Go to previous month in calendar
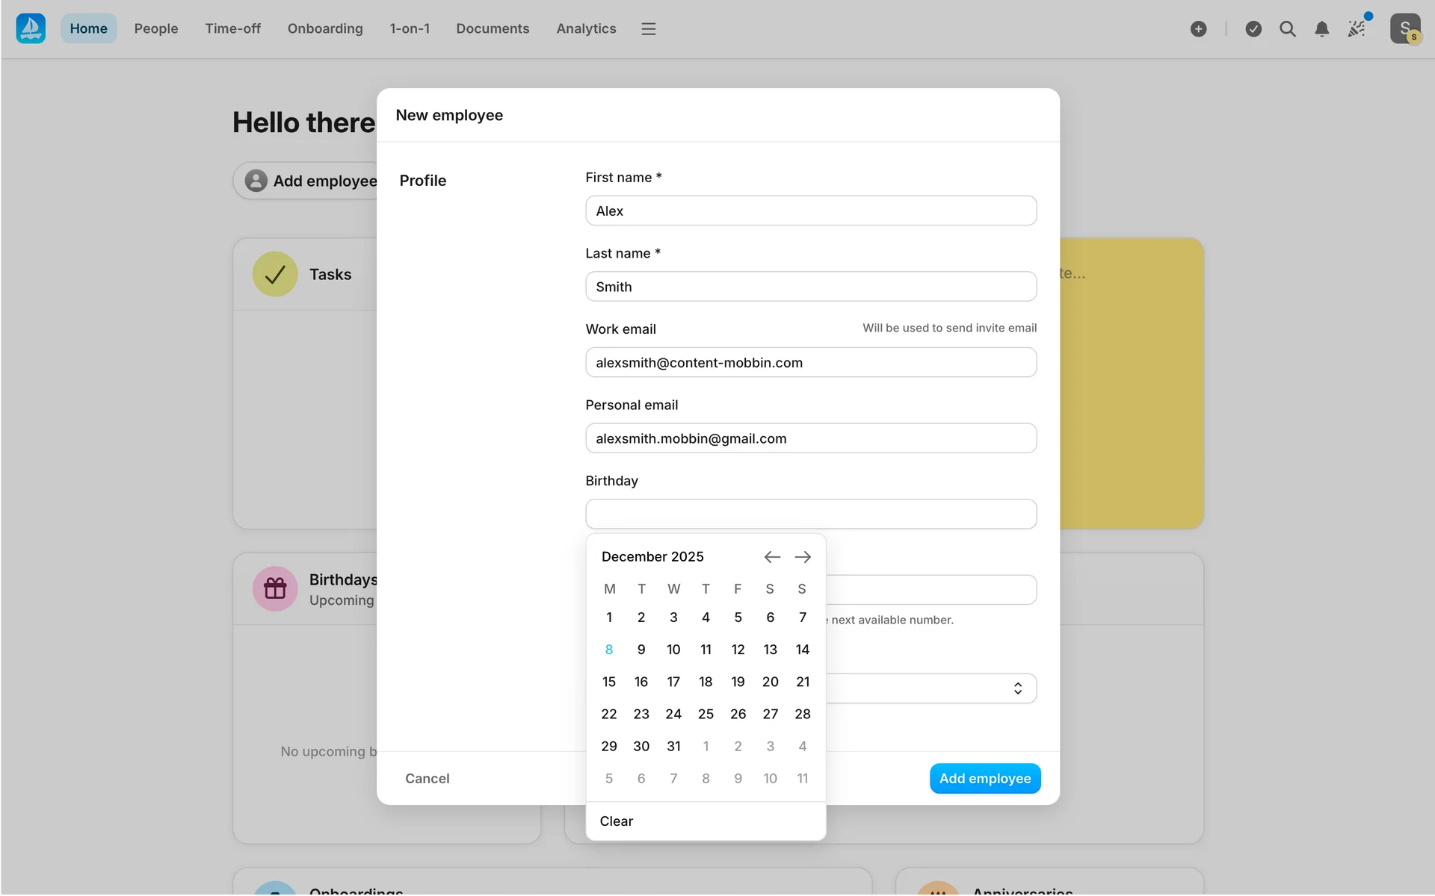Image resolution: width=1435 pixels, height=896 pixels. (x=772, y=557)
